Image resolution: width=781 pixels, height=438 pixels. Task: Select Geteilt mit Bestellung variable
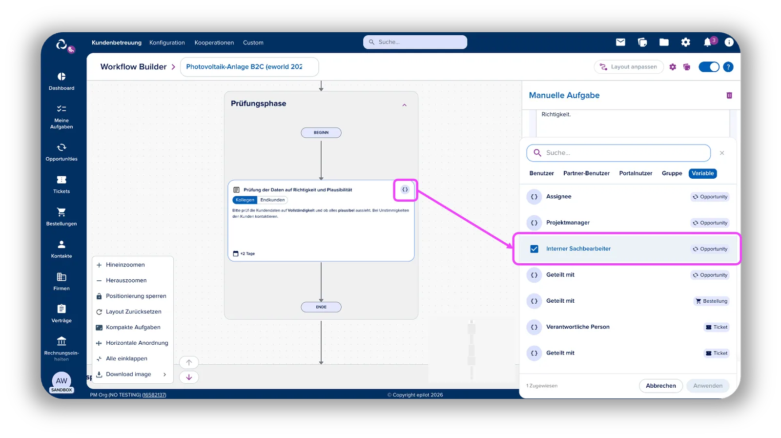(628, 301)
